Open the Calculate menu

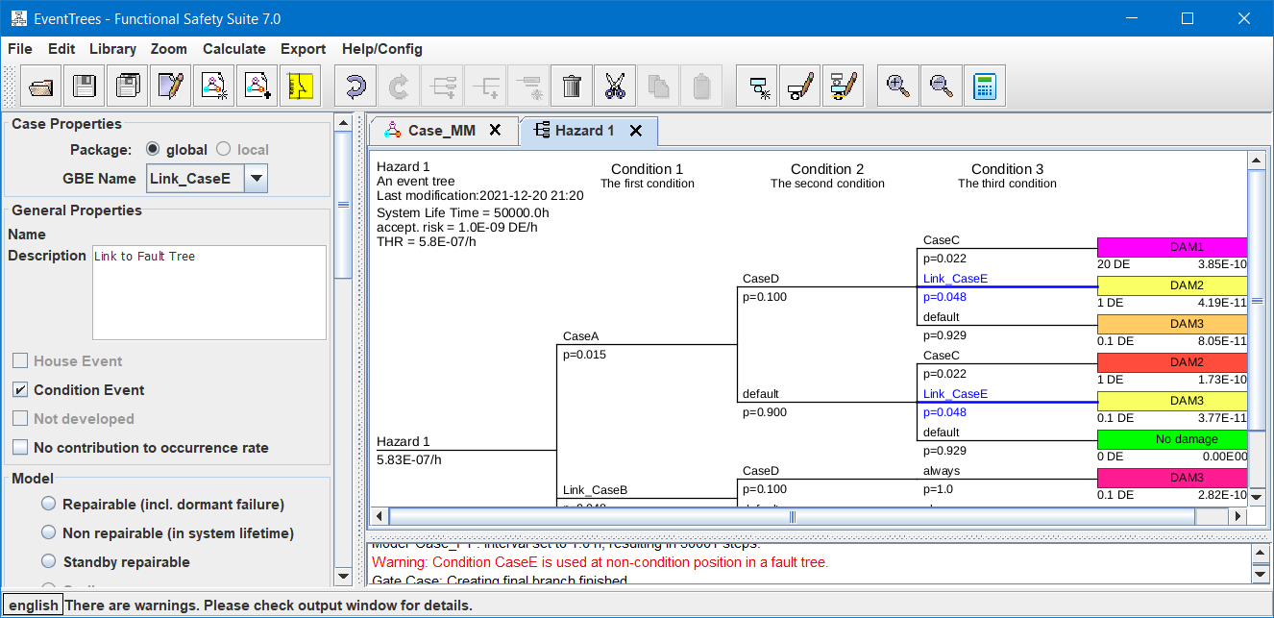click(233, 49)
